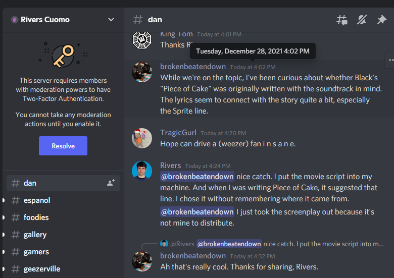Image resolution: width=394 pixels, height=278 pixels.
Task: Go to the gamers channel
Action: pos(36,252)
